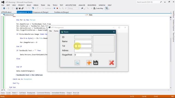
Task: Open the Solution Explorer side tab
Action: point(174,25)
